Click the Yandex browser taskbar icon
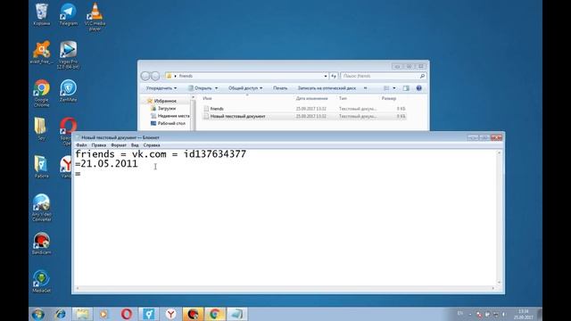Screen dimensions: 571x321 [x=170, y=314]
